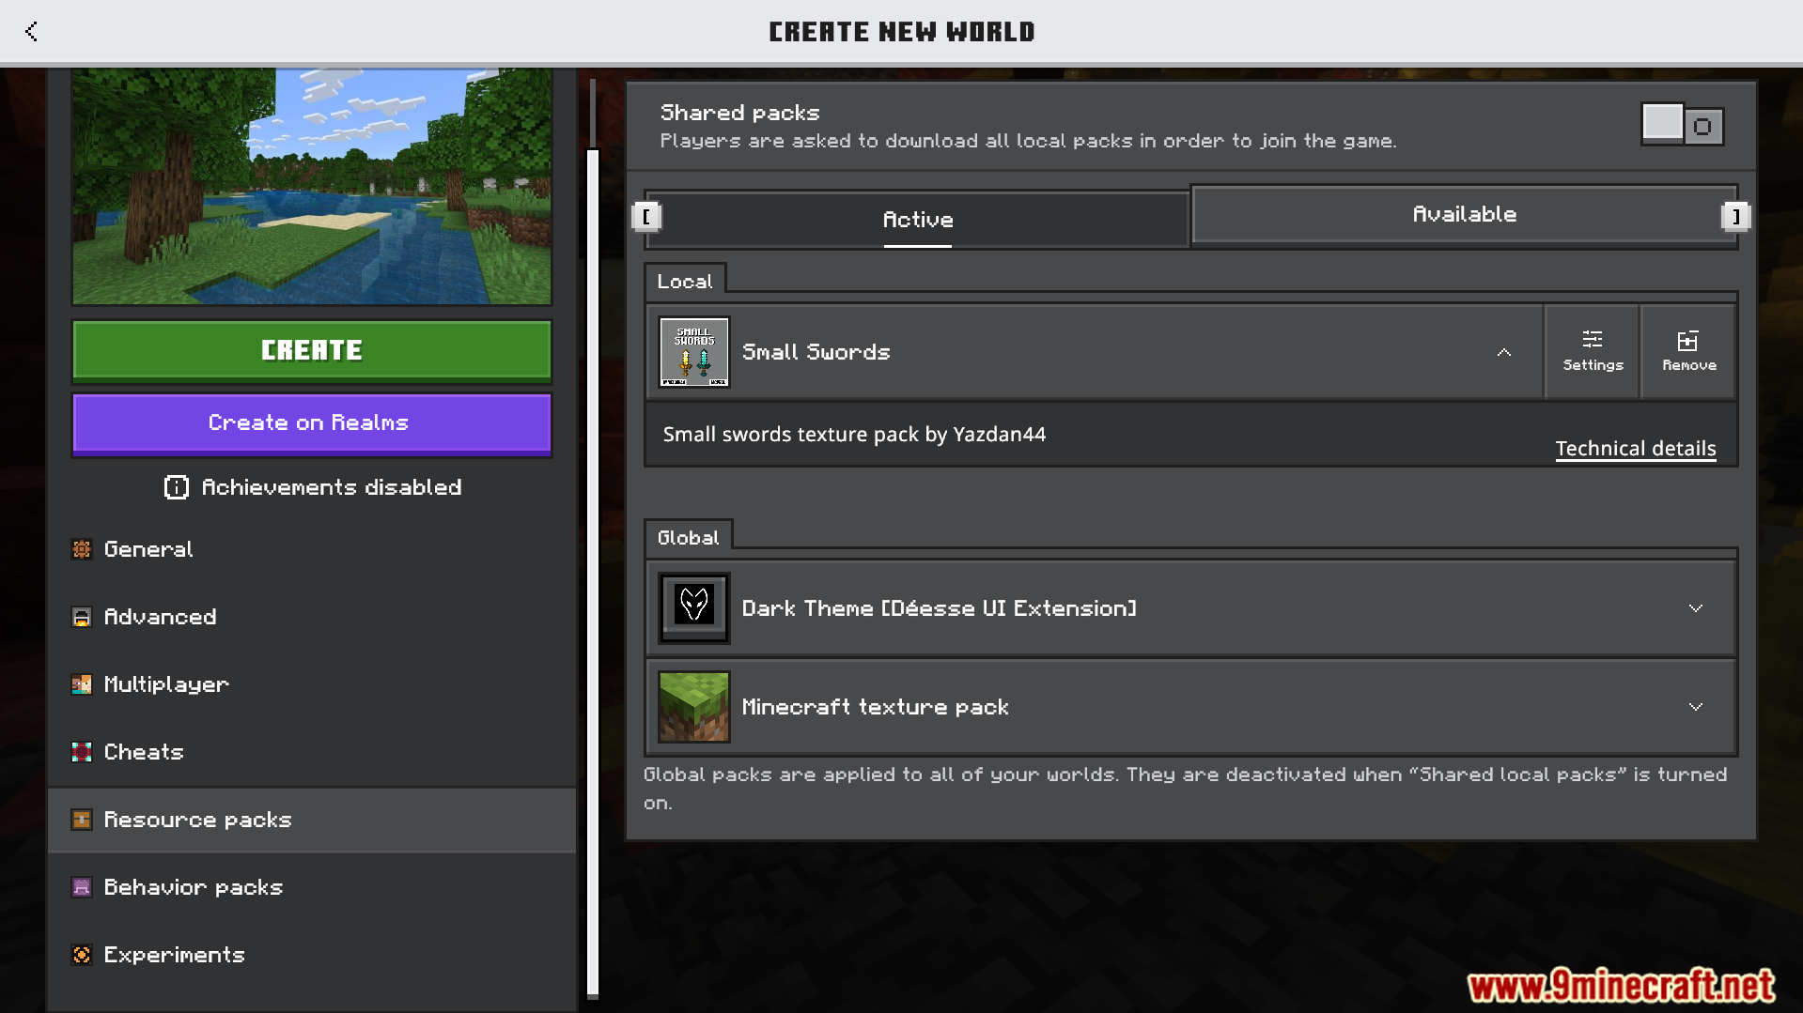The image size is (1803, 1013).
Task: Click the green CREATE button
Action: (x=312, y=350)
